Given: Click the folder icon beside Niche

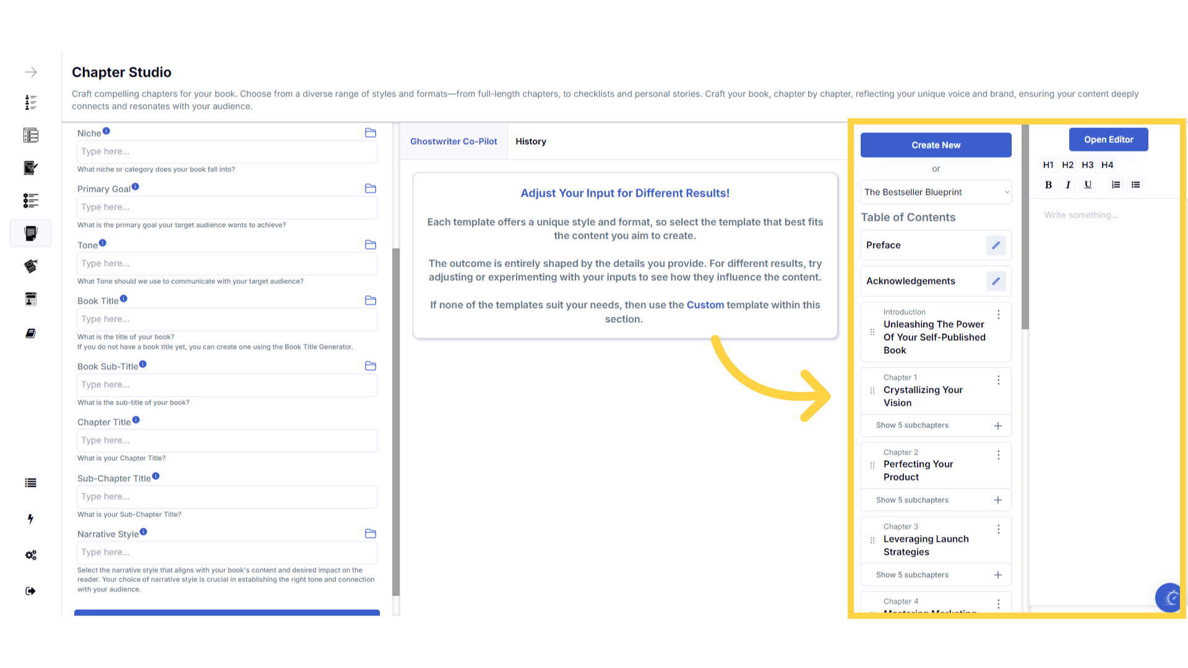Looking at the screenshot, I should click(371, 133).
